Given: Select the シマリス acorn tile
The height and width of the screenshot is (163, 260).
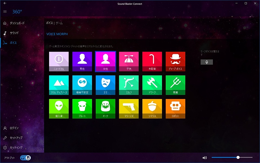Looking at the screenshot, I should click(x=152, y=109).
